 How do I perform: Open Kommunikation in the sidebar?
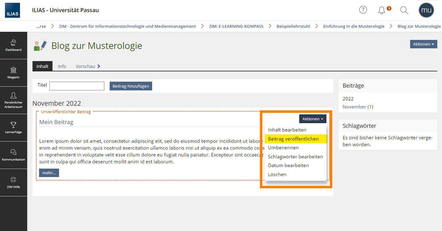13,155
